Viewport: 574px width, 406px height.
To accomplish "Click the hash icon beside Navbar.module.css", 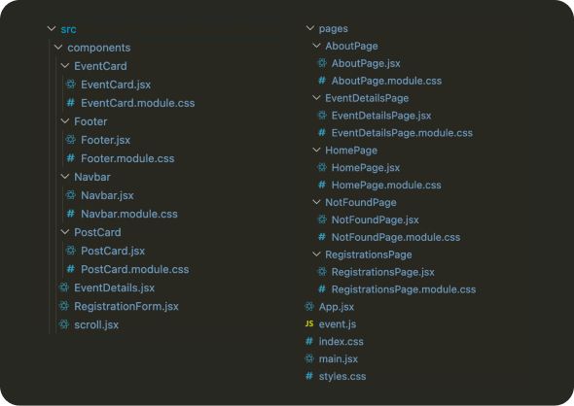I will [x=71, y=214].
